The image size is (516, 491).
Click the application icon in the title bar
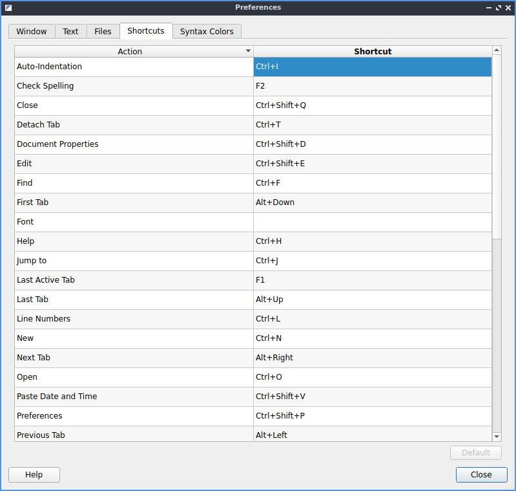(8, 8)
